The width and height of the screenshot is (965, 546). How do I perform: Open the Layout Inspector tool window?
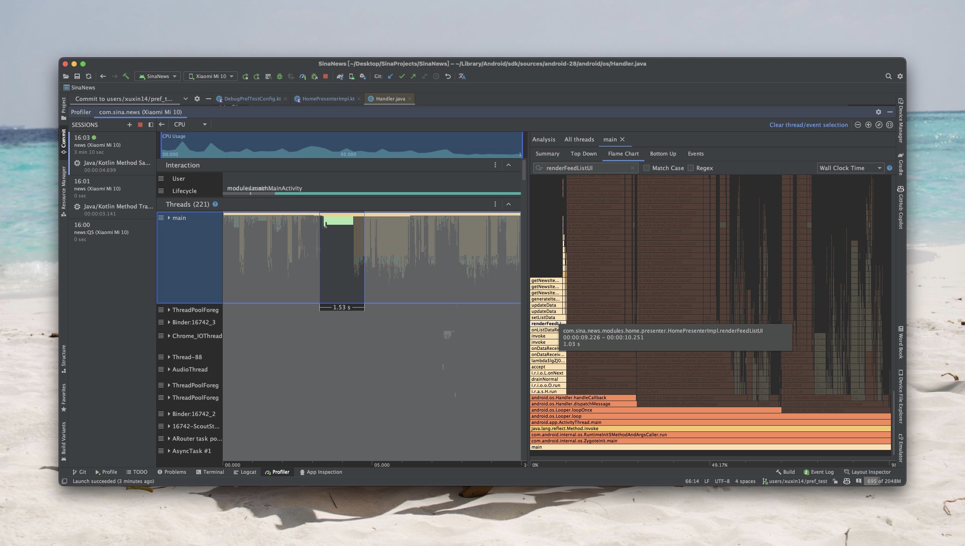pyautogui.click(x=867, y=472)
